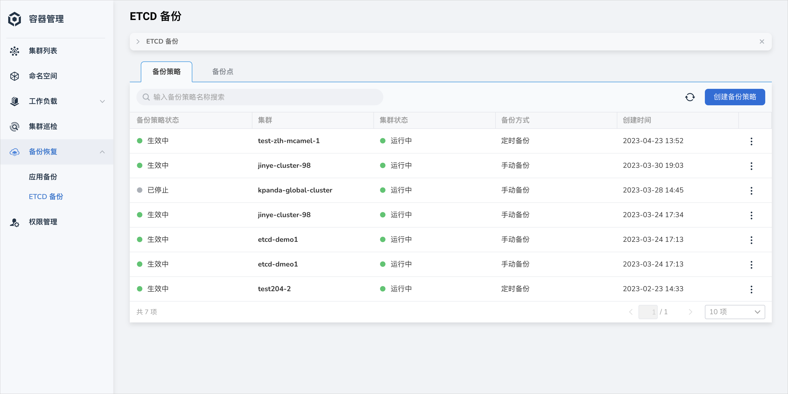Go to the previous page arrow
The image size is (788, 394).
click(631, 312)
